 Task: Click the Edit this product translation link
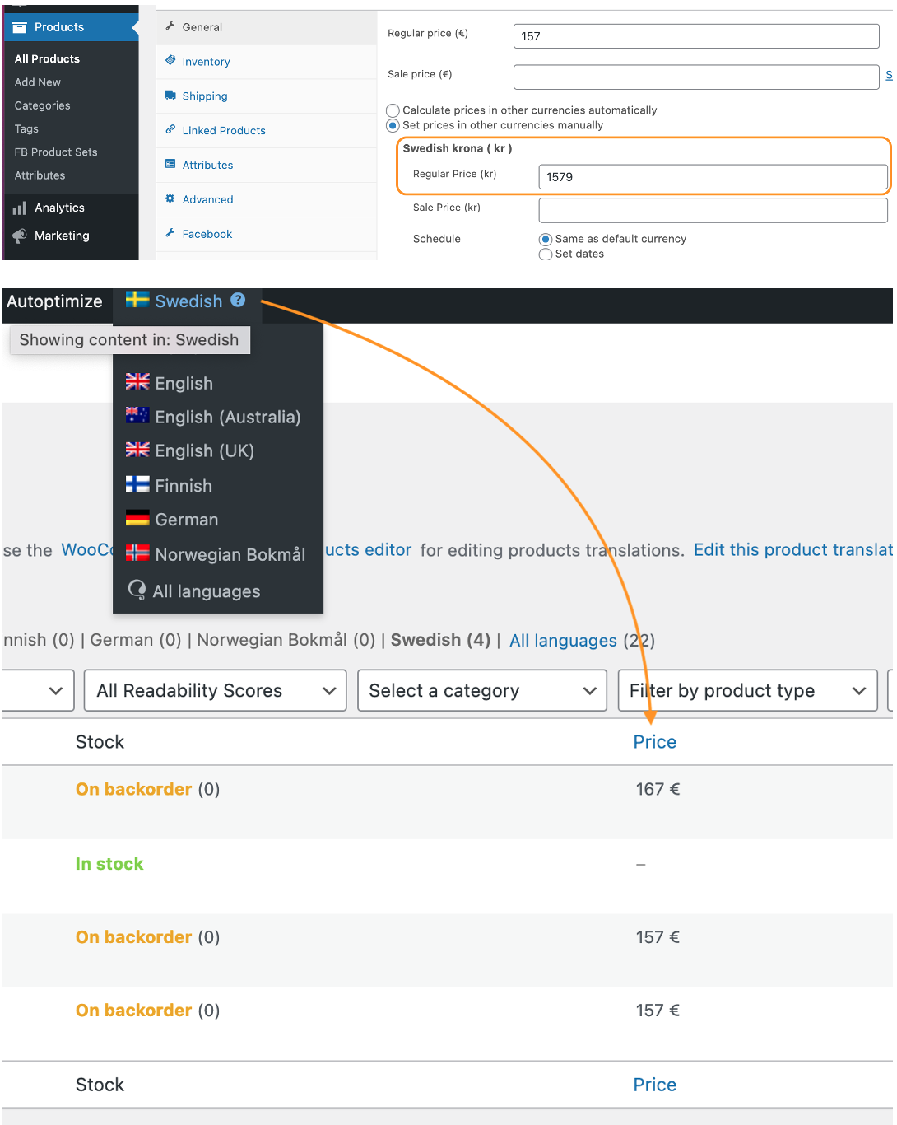pos(792,549)
